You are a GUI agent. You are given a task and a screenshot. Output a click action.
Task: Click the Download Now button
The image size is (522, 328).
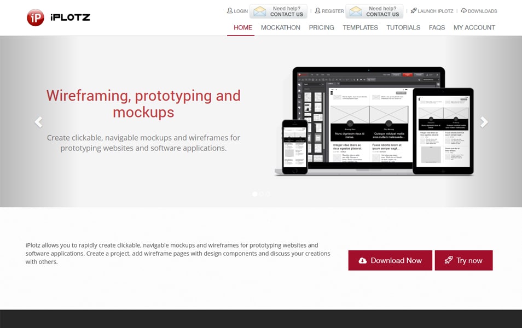coord(390,260)
